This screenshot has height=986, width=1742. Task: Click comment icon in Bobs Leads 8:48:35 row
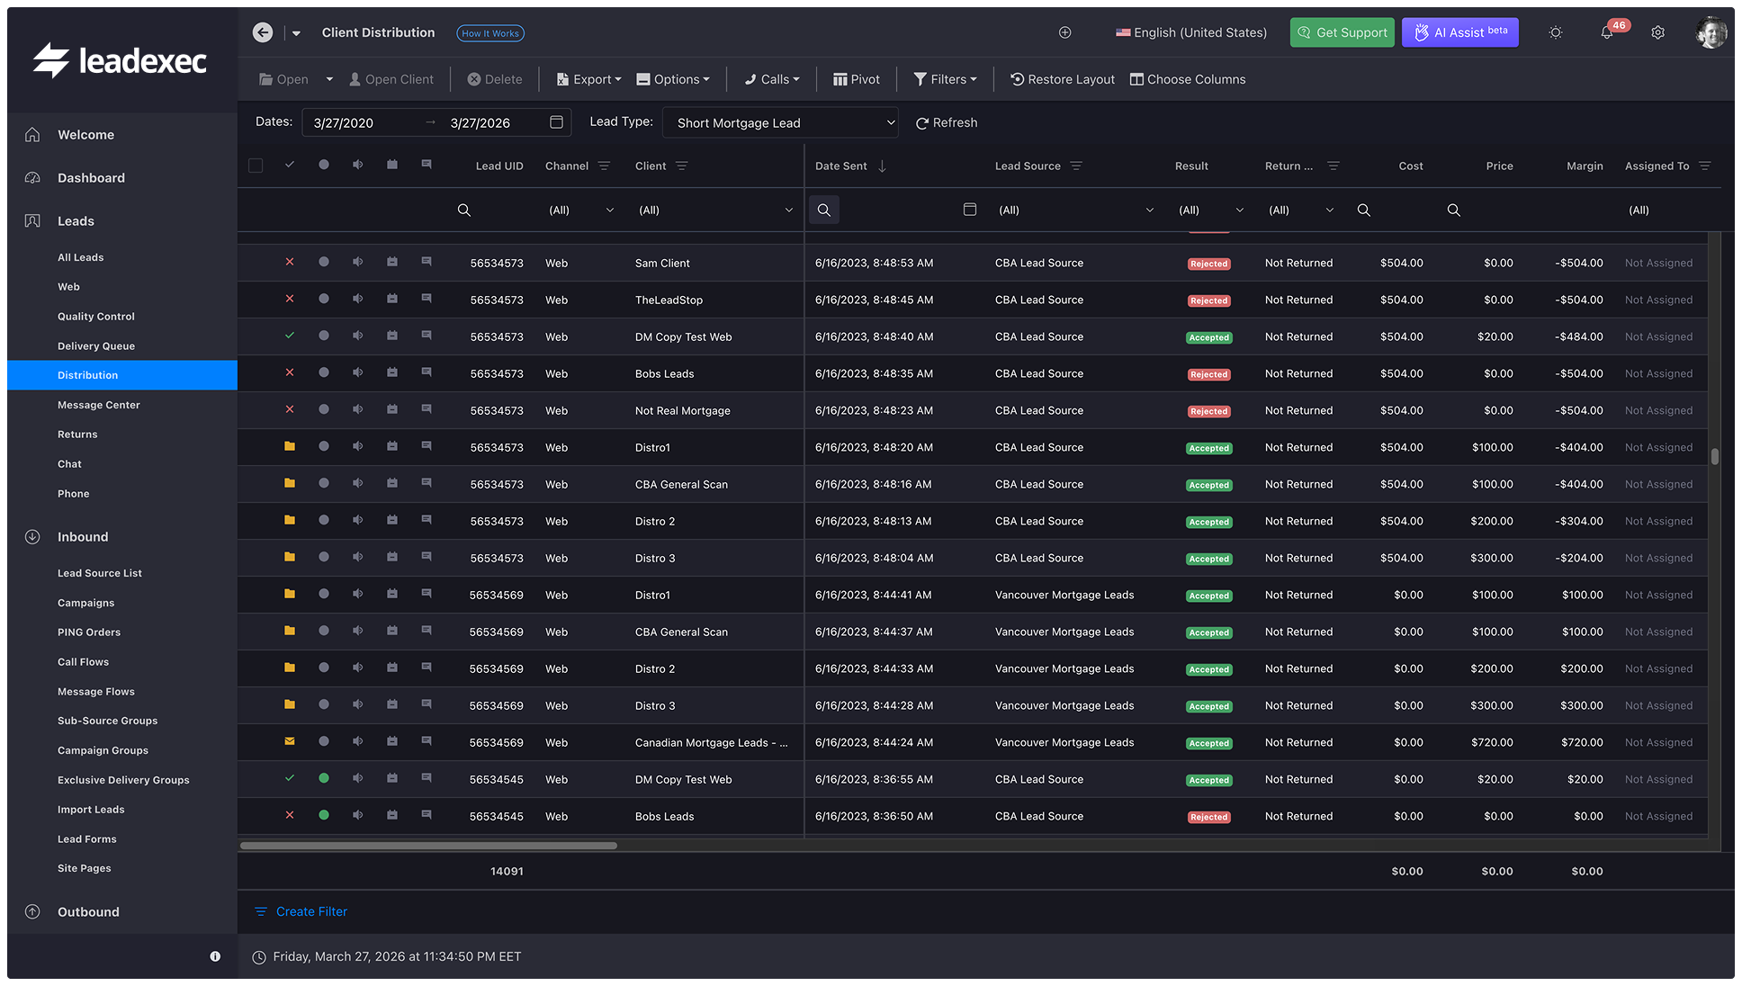click(427, 372)
